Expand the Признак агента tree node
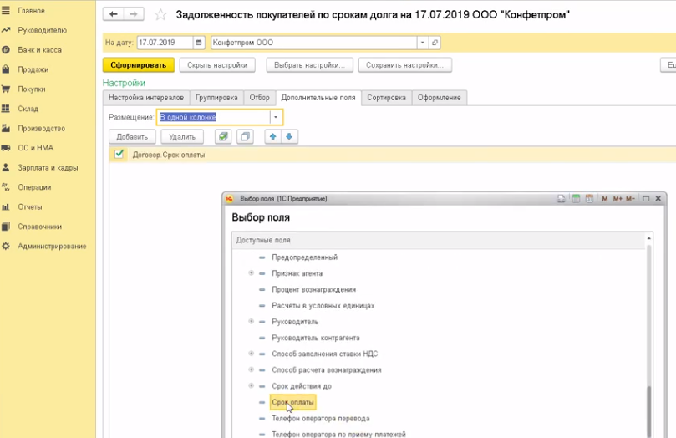Image resolution: width=676 pixels, height=438 pixels. click(x=251, y=273)
